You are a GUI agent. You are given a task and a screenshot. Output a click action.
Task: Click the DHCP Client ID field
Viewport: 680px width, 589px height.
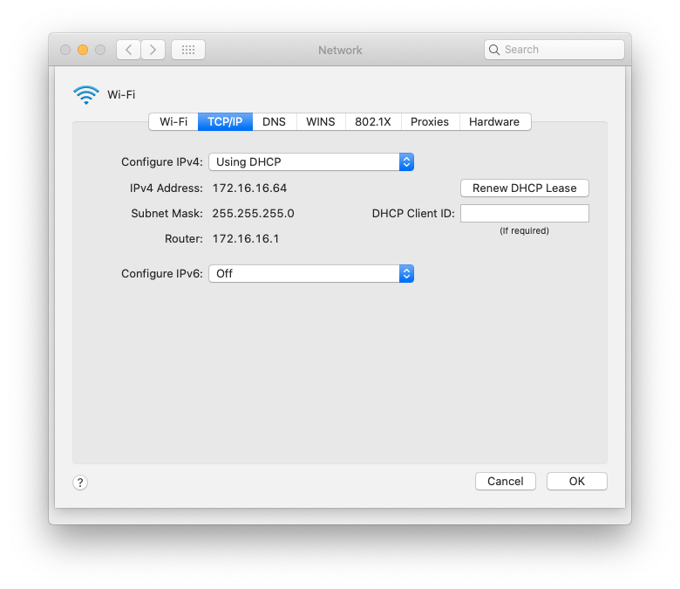(x=525, y=214)
